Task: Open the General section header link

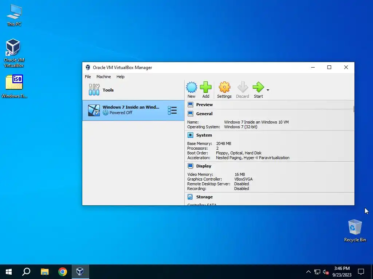Action: pos(204,114)
